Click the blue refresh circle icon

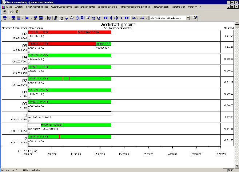coord(116,18)
